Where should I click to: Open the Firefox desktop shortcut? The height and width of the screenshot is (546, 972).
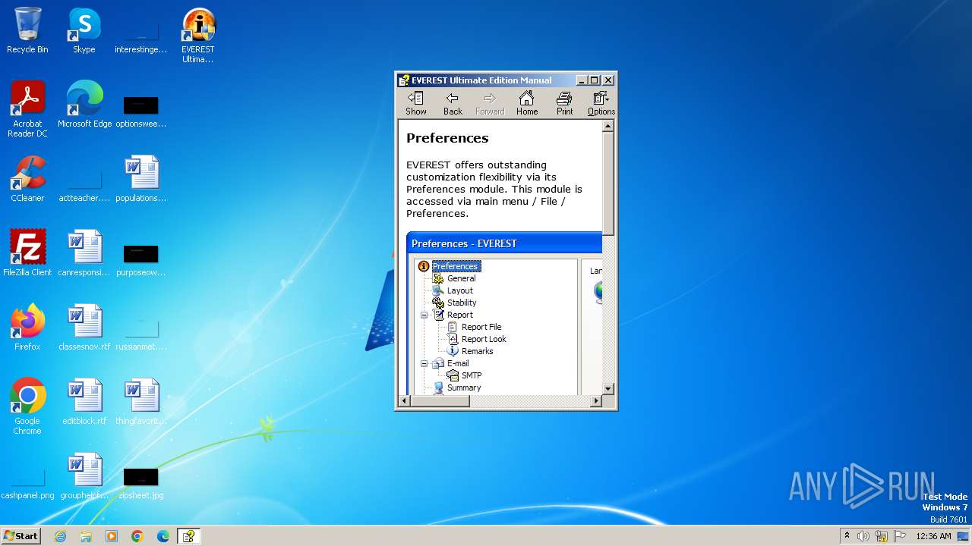point(27,328)
